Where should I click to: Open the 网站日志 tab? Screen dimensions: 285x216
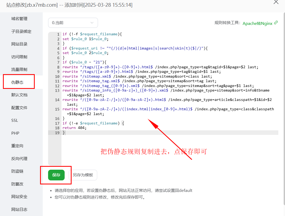19,210
